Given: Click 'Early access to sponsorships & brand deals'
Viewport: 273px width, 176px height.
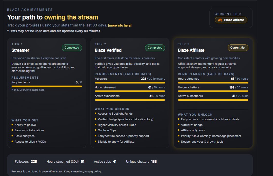Looking at the screenshot, I should click(210, 119).
